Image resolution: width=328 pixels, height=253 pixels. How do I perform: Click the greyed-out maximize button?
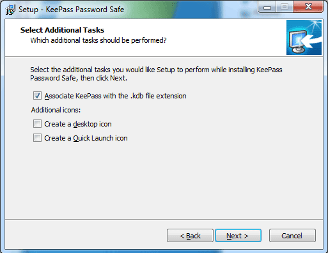pyautogui.click(x=285, y=7)
